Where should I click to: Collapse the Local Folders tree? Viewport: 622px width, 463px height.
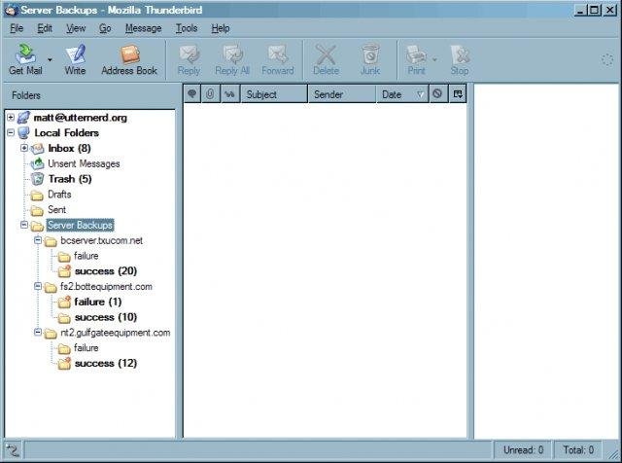click(11, 132)
